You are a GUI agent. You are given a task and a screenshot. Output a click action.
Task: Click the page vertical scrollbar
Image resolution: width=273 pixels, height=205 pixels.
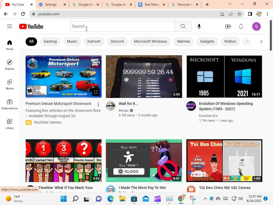point(271,36)
